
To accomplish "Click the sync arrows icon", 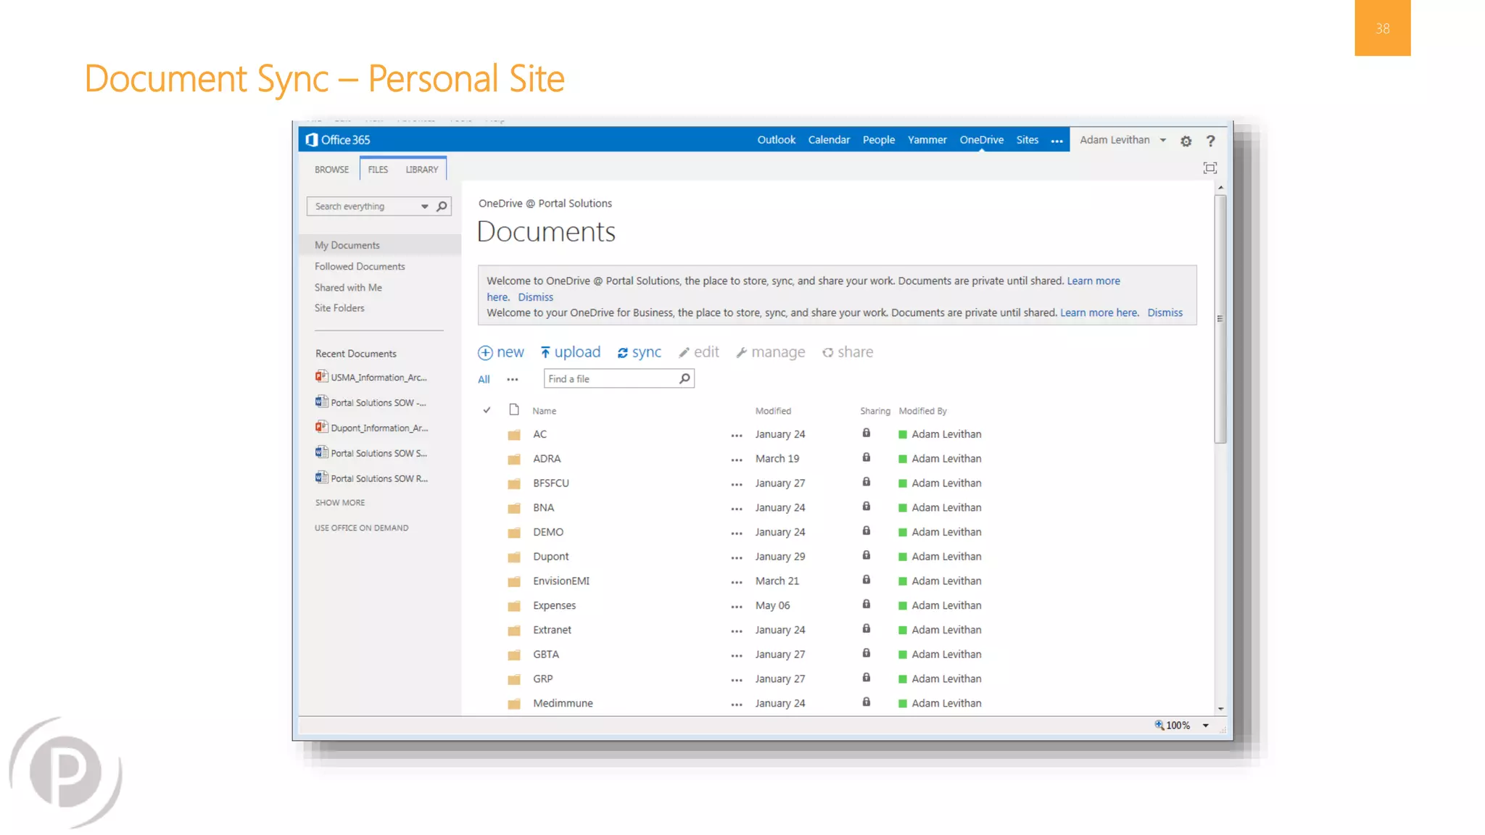I will [x=622, y=353].
